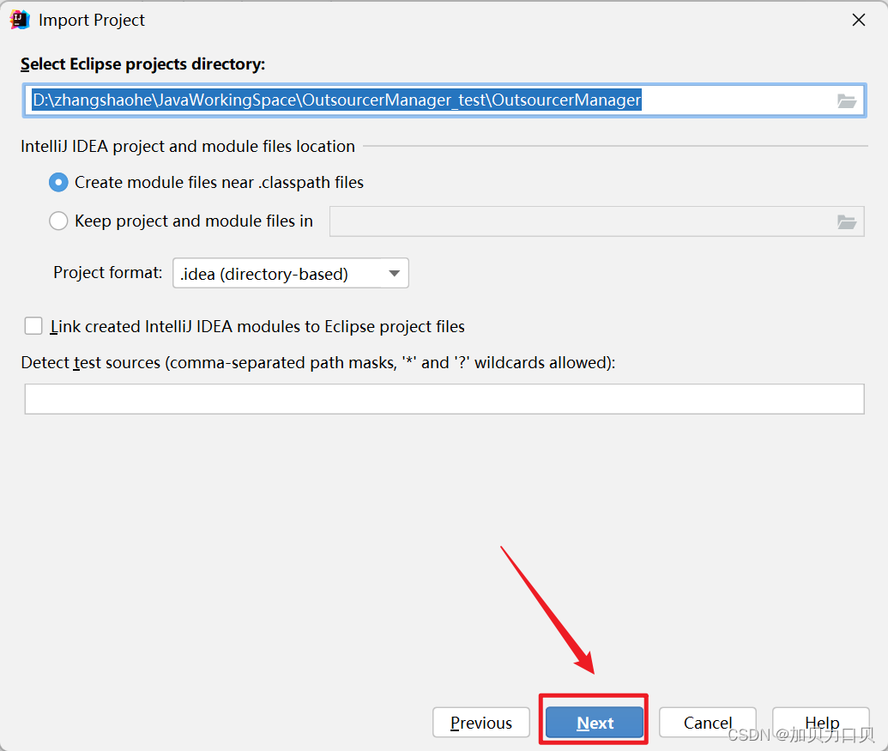The width and height of the screenshot is (888, 751).
Task: Close the Import Project window
Action: 859,20
